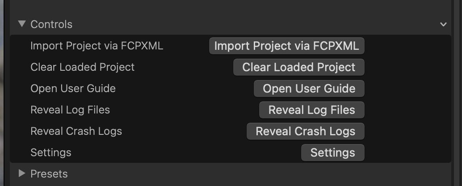This screenshot has height=186, width=462.
Task: Select the Settings parameter label on left
Action: click(50, 153)
